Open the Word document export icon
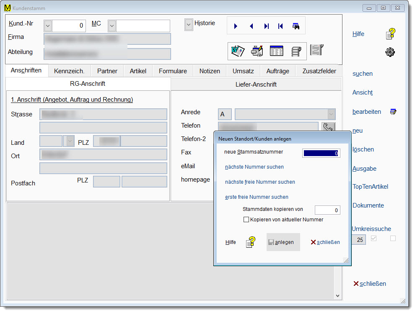Screen dimensions: 415x313 (x=238, y=51)
